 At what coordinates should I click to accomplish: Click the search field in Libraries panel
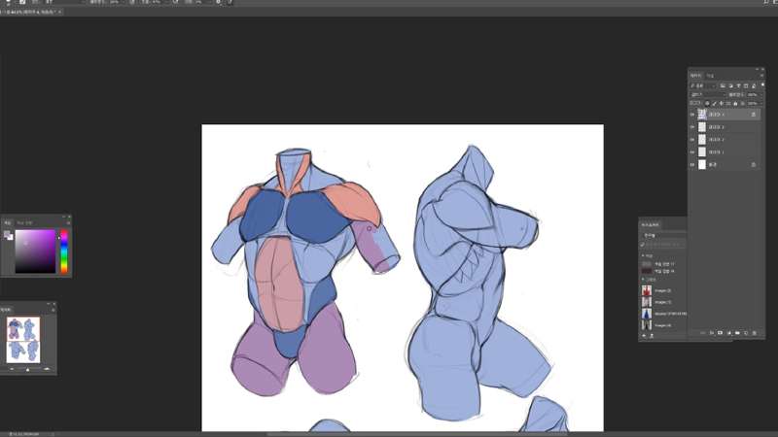click(x=664, y=245)
